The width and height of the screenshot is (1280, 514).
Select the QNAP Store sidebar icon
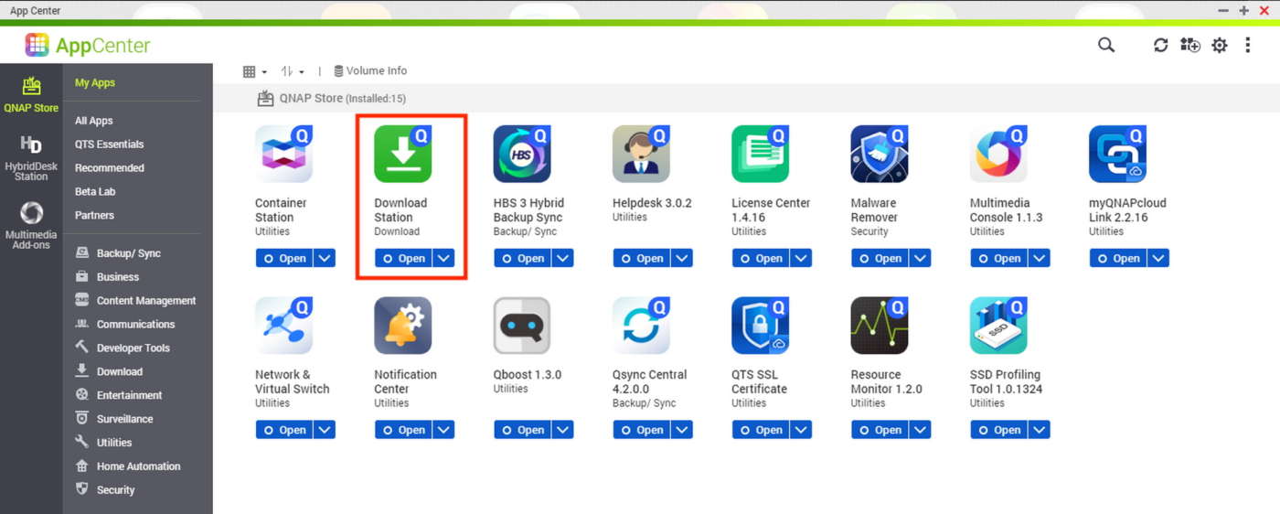coord(31,95)
